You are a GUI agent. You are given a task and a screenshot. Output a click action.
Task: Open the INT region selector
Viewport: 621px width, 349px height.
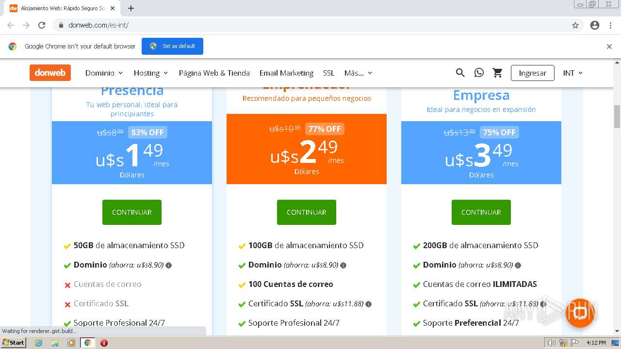point(573,73)
